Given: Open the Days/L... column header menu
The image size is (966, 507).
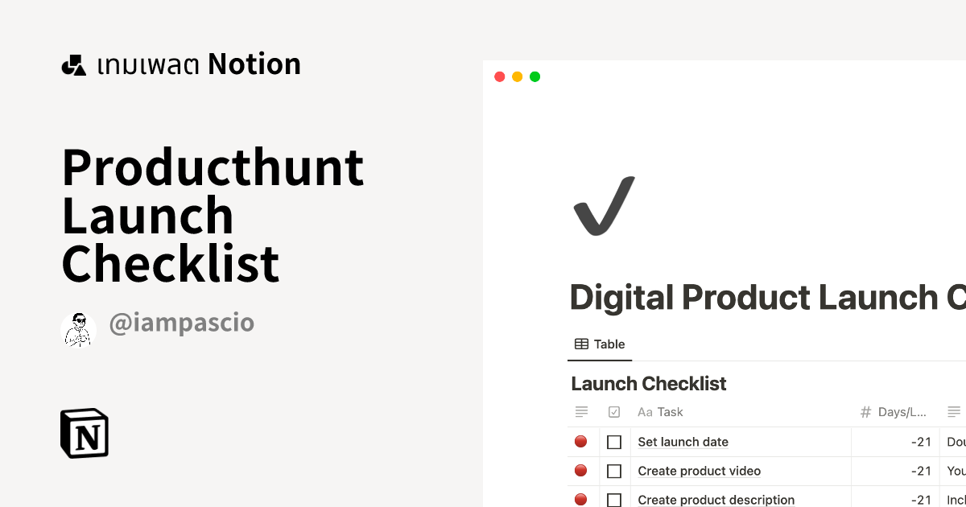Looking at the screenshot, I should click(x=902, y=412).
